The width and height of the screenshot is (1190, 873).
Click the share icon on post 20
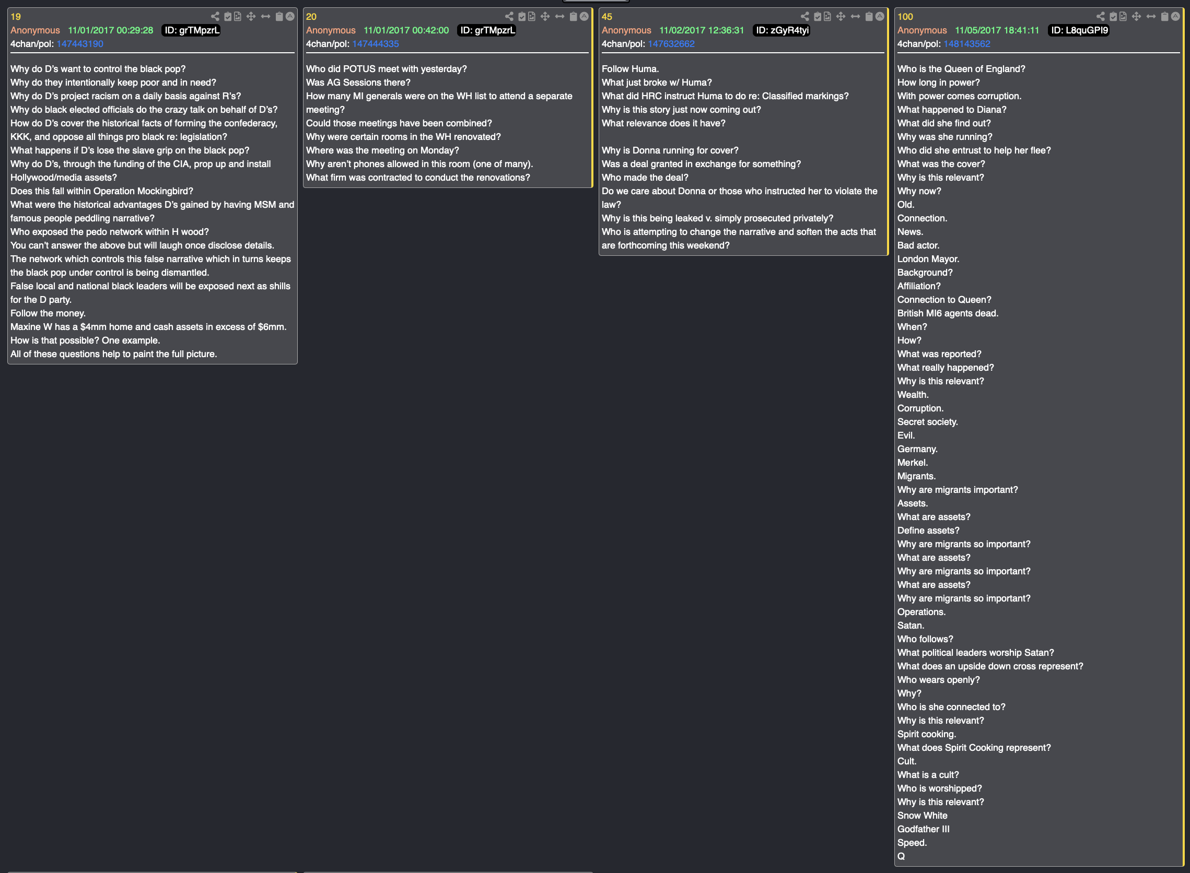click(x=509, y=16)
